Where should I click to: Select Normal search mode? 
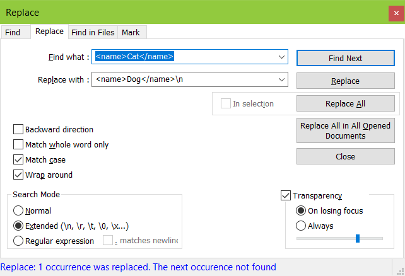[x=18, y=210]
